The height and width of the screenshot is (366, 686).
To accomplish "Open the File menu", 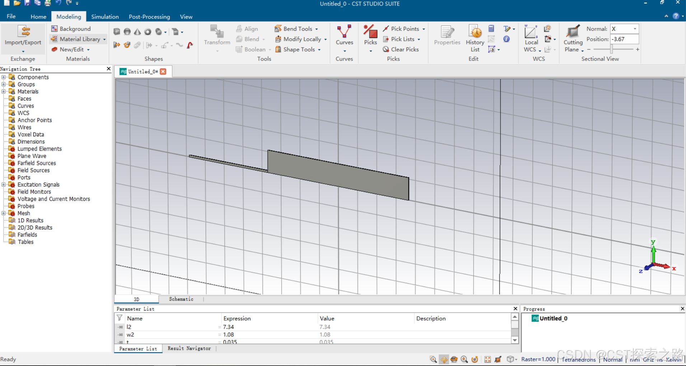I will (11, 16).
